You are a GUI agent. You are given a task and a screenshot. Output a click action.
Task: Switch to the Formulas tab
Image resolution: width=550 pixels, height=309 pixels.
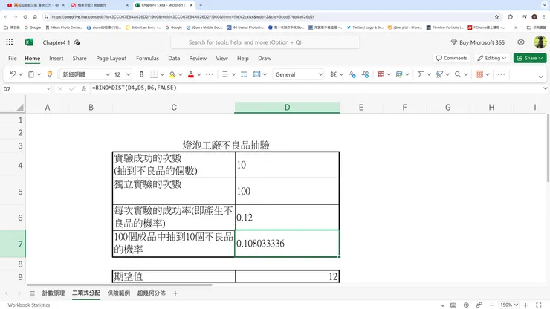147,58
